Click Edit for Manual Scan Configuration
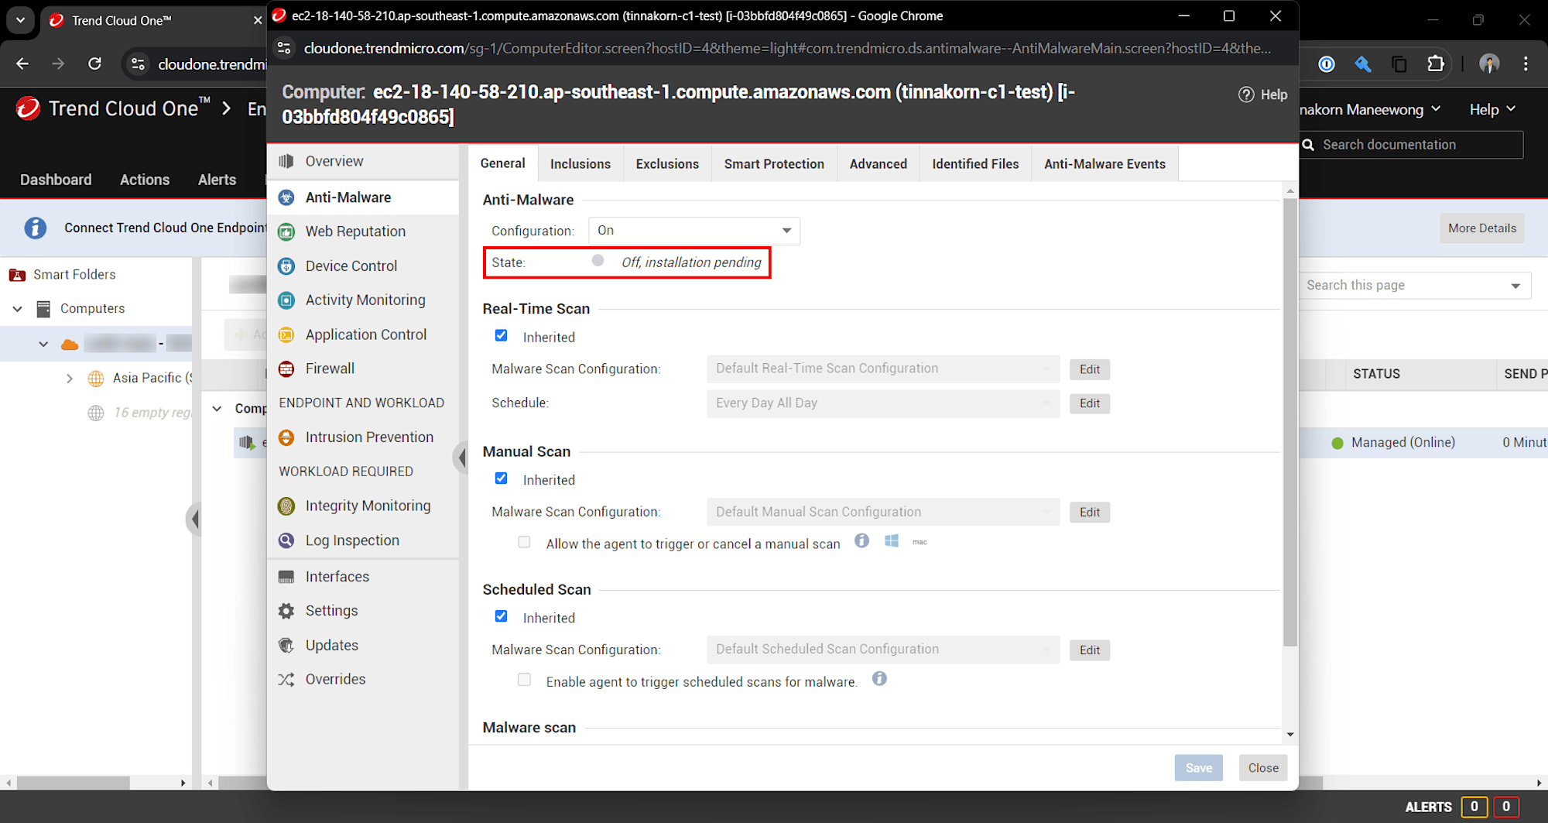The width and height of the screenshot is (1548, 823). pyautogui.click(x=1090, y=512)
